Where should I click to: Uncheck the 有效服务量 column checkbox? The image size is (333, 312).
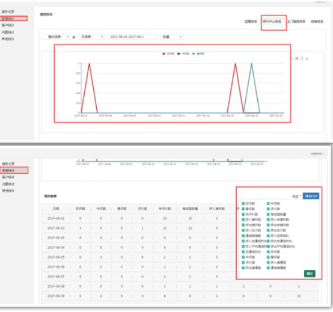point(268,214)
